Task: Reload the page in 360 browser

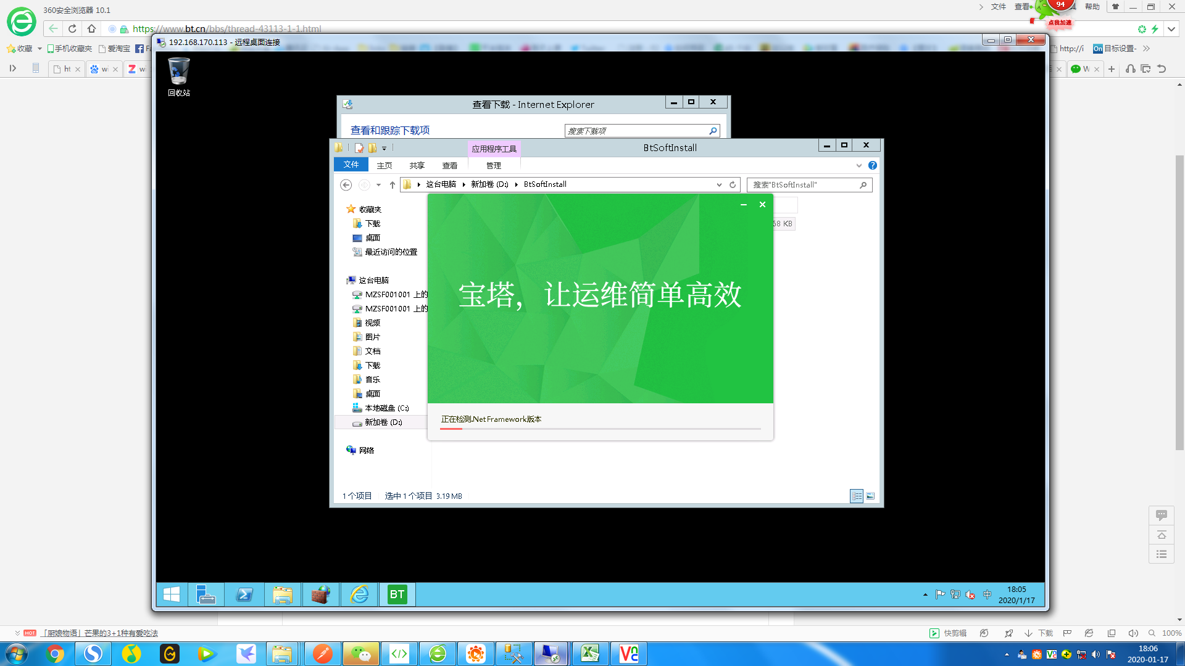Action: point(72,28)
